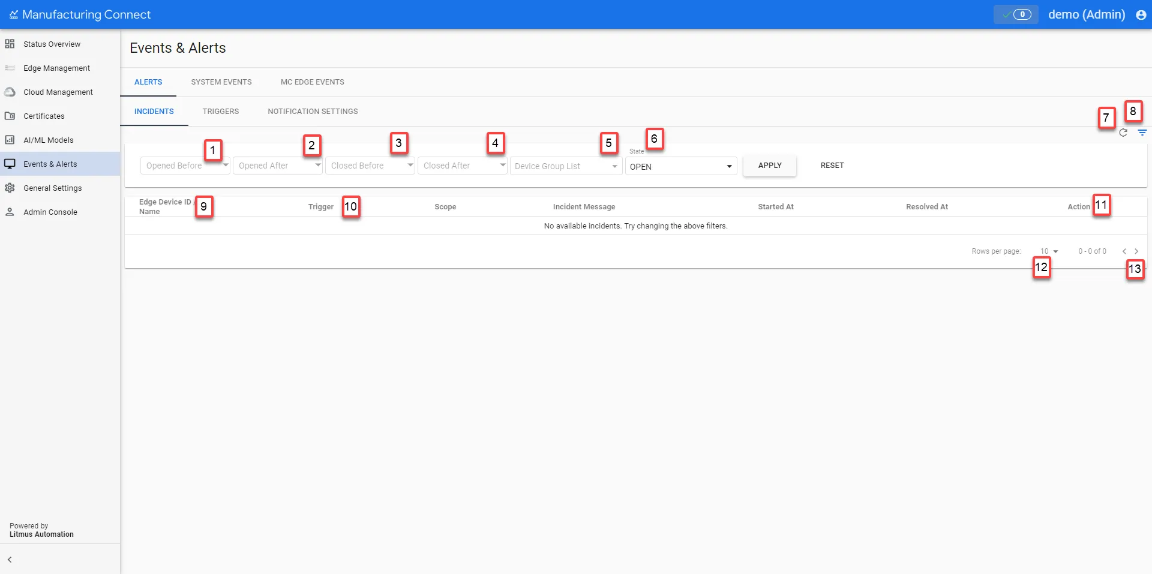
Task: Click the Certificates sidebar icon
Action: coord(10,116)
